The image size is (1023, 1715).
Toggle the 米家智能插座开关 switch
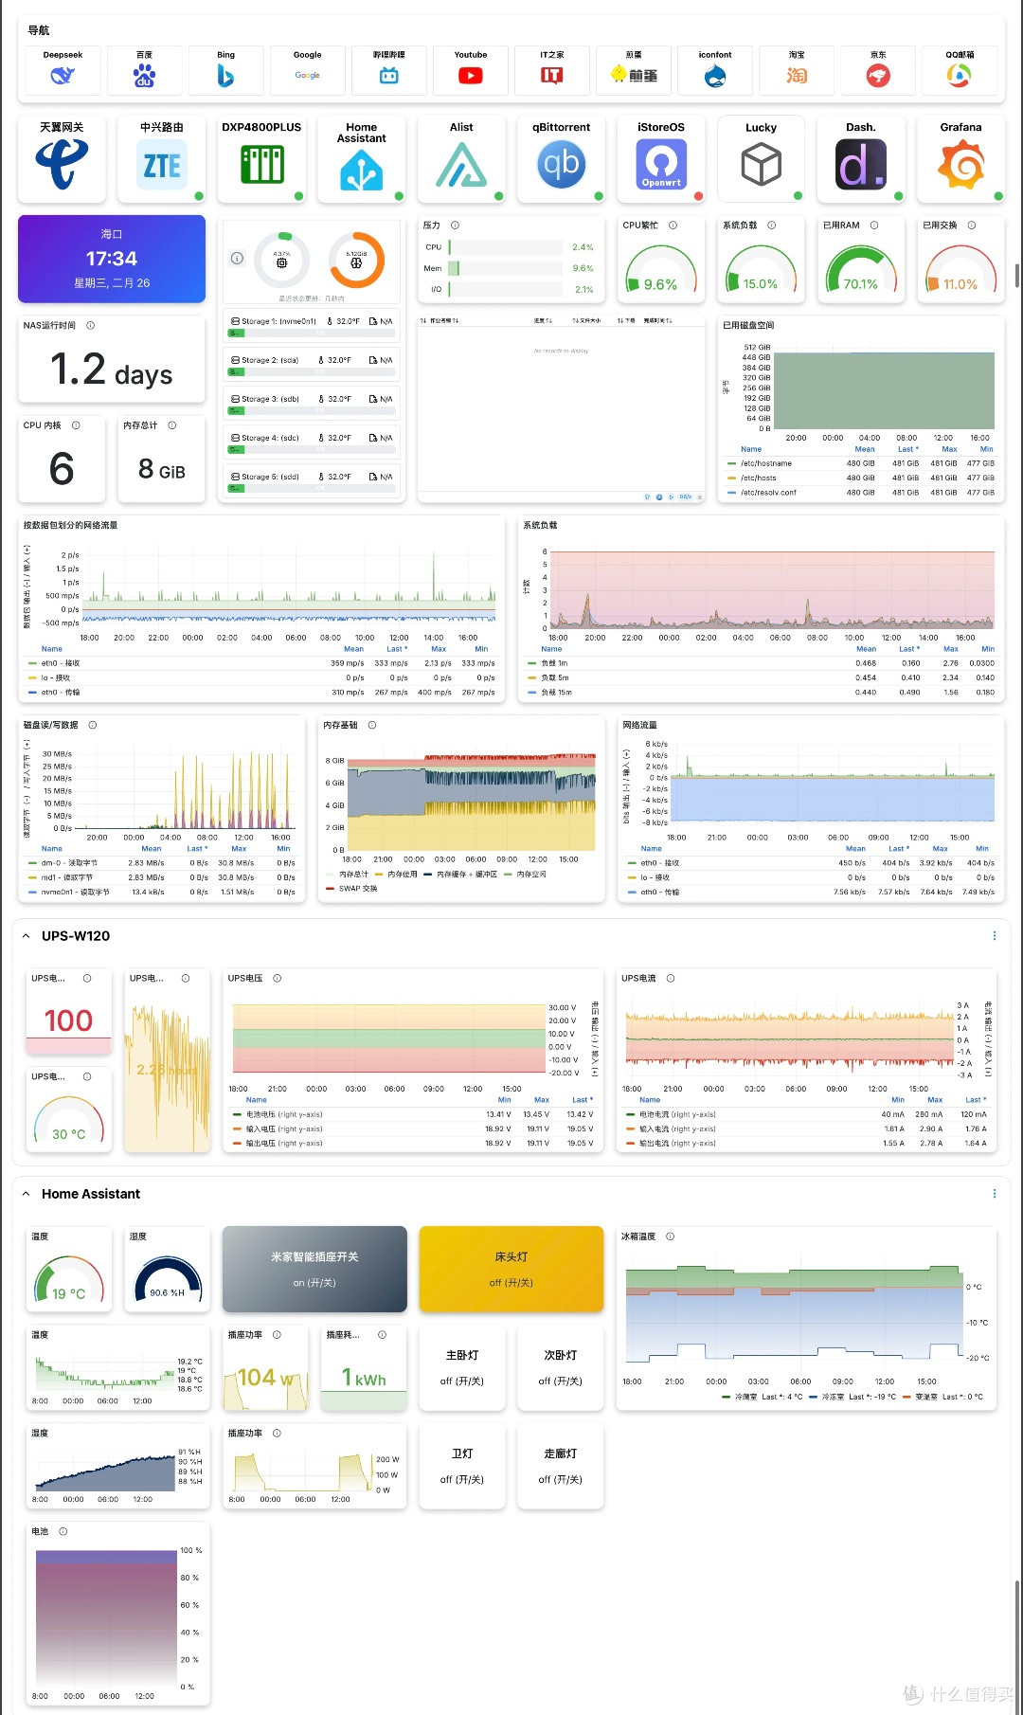314,1269
